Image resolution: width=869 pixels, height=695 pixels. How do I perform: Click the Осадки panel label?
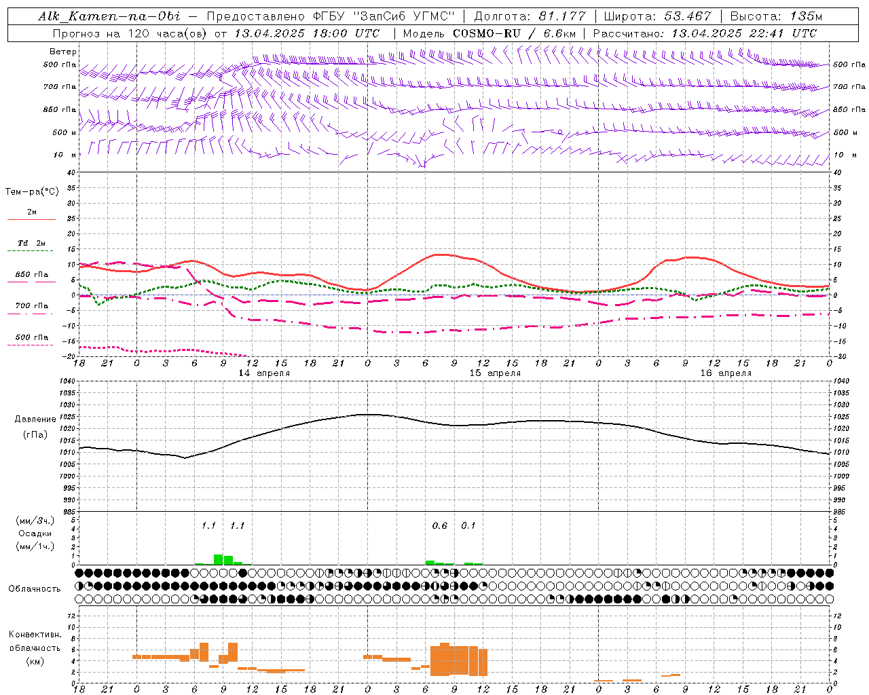coord(35,533)
